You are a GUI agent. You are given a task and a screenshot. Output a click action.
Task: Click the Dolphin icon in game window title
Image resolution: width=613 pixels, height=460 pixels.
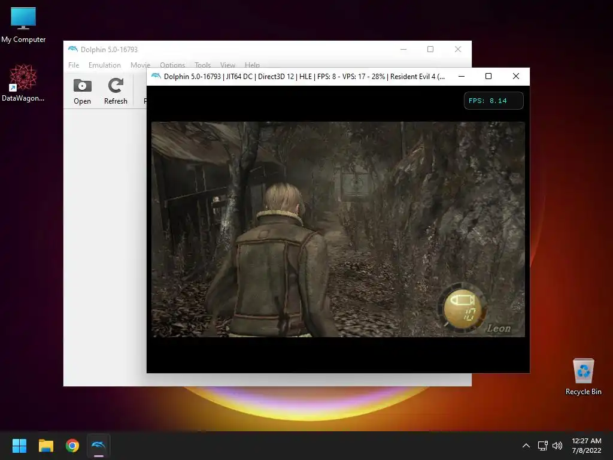click(156, 76)
